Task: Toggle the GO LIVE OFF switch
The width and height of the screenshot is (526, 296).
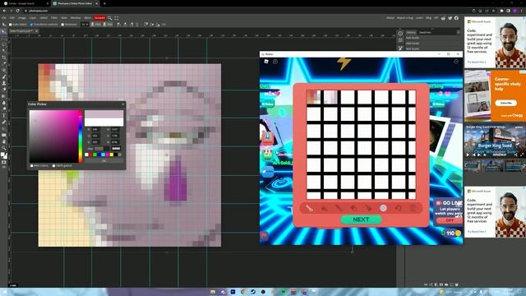Action: [450, 220]
